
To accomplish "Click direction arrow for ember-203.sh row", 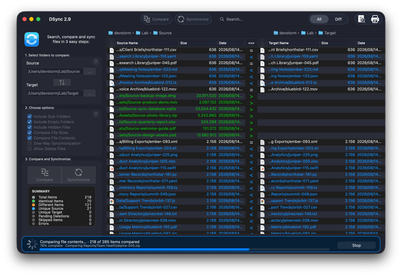I will click(x=251, y=149).
